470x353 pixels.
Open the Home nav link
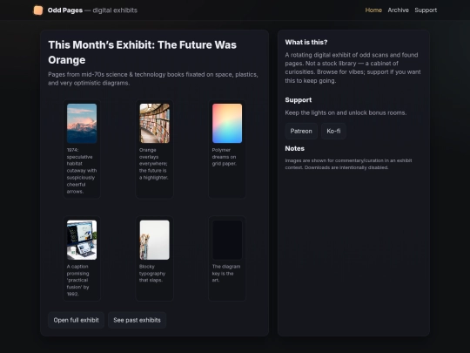pos(373,10)
